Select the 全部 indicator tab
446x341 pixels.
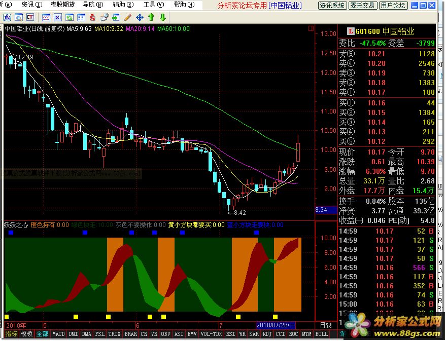[x=42, y=334]
